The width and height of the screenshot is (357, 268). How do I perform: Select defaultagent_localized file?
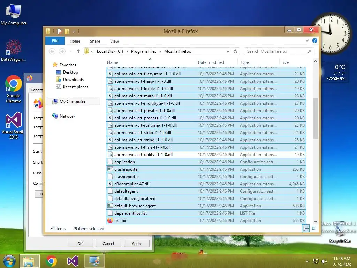pos(206,199)
